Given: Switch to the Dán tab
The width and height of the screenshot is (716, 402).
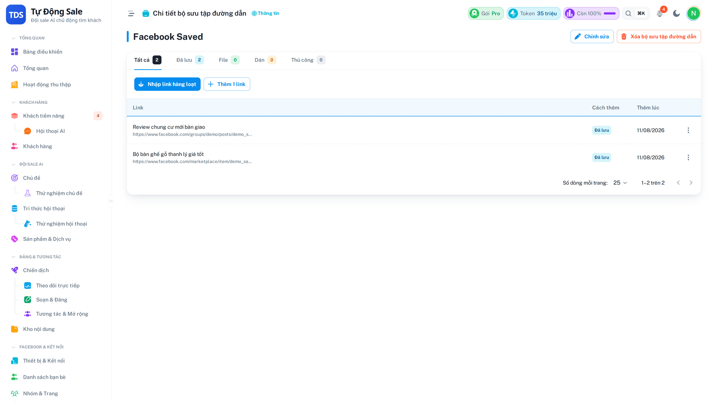Looking at the screenshot, I should click(x=266, y=60).
